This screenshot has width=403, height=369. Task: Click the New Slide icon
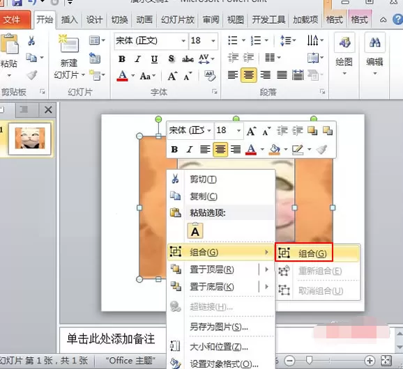(68, 44)
